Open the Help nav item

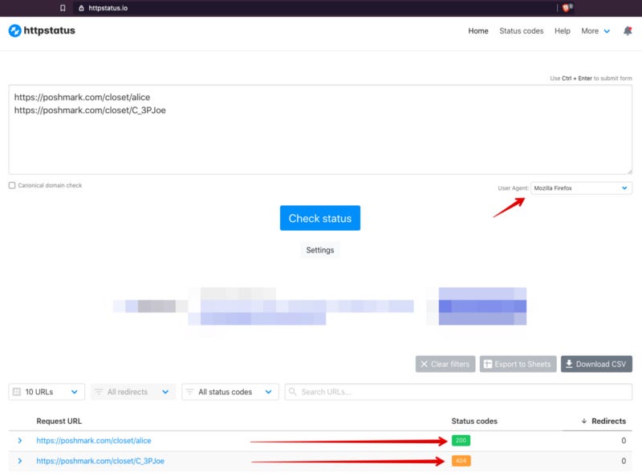(563, 31)
